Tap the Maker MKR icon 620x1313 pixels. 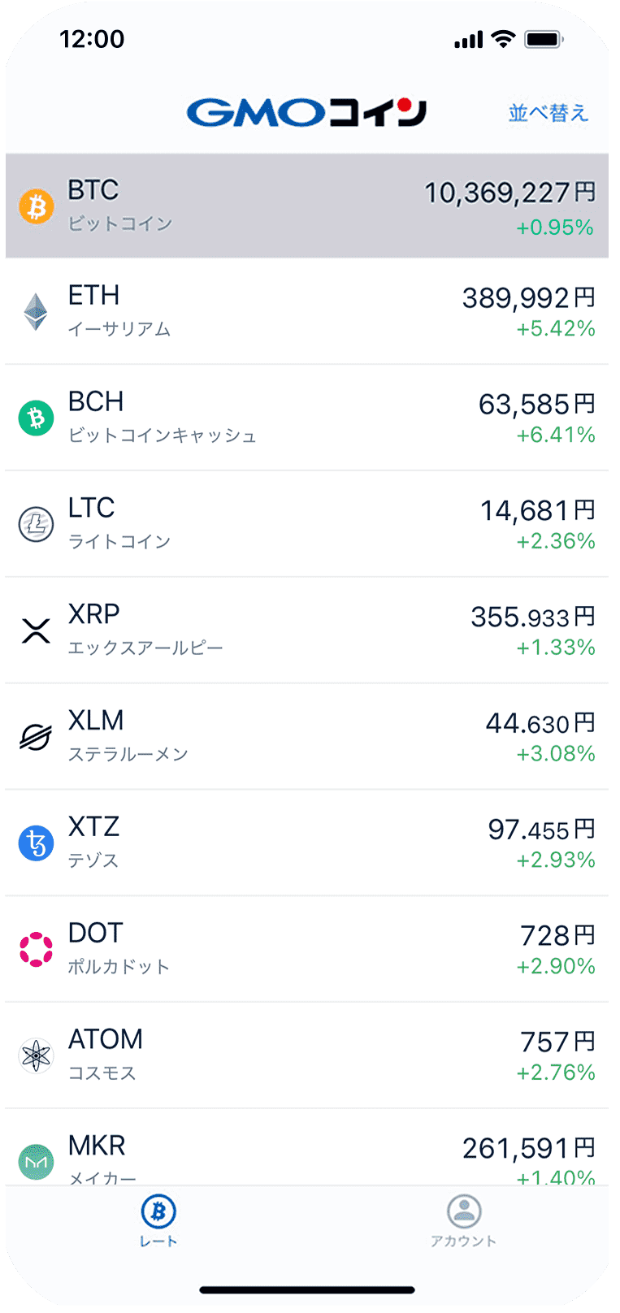tap(37, 1160)
